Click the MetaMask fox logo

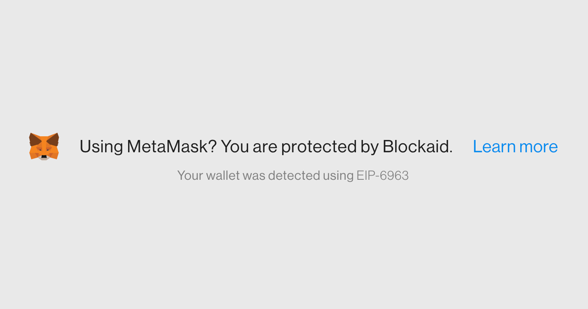pyautogui.click(x=44, y=146)
